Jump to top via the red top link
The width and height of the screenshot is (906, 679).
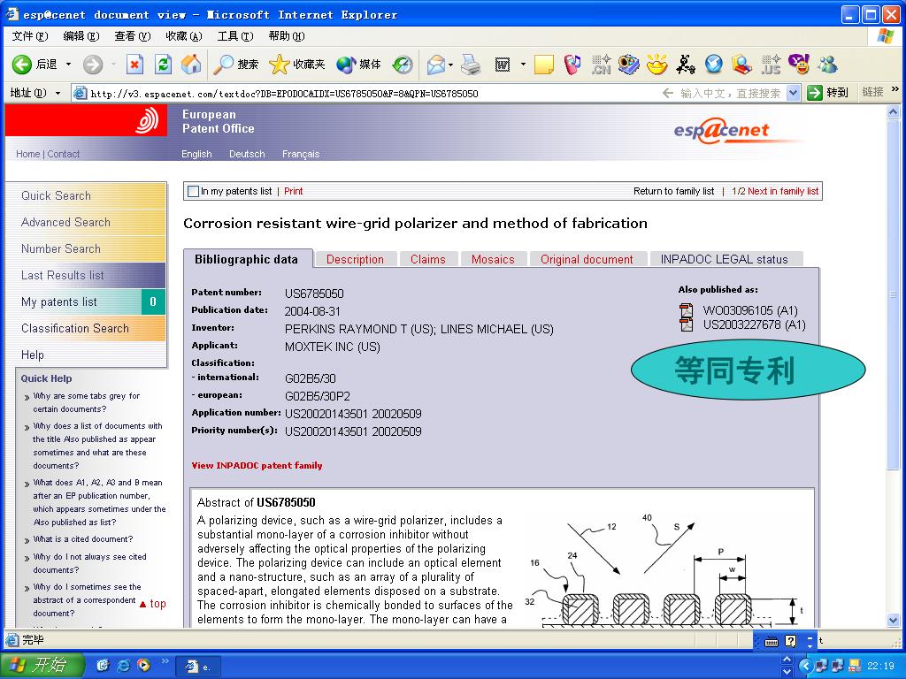point(153,604)
